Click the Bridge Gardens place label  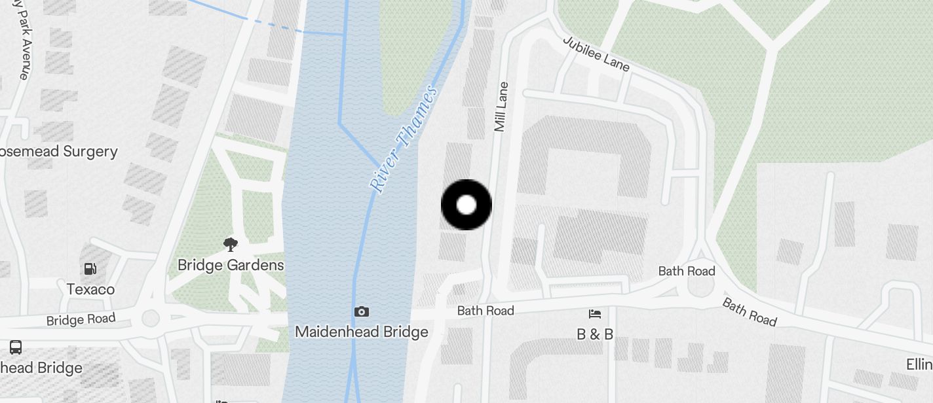click(x=231, y=265)
